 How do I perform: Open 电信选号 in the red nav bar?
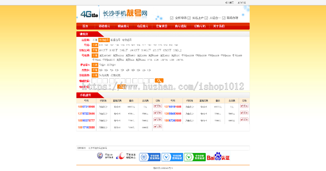click(x=143, y=26)
